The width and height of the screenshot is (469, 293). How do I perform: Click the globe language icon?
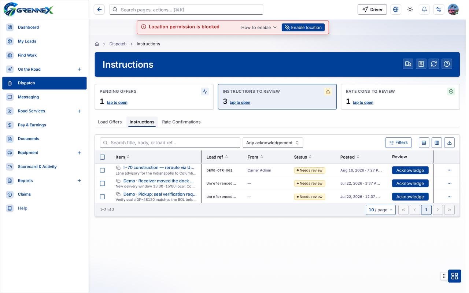coord(396,10)
